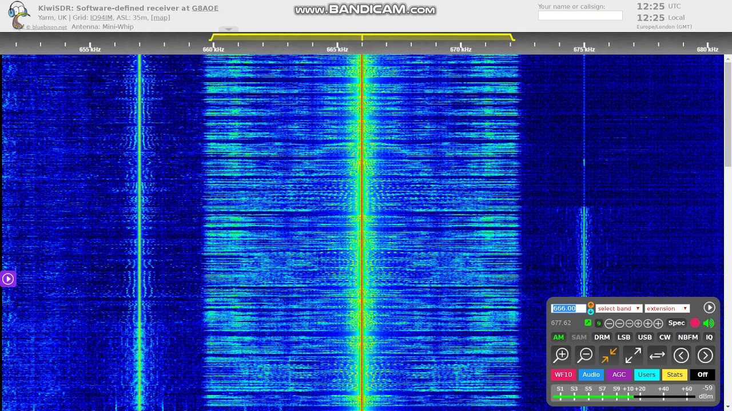Click the 677.62 cursor frequency readout
The height and width of the screenshot is (411, 732).
[x=561, y=323]
